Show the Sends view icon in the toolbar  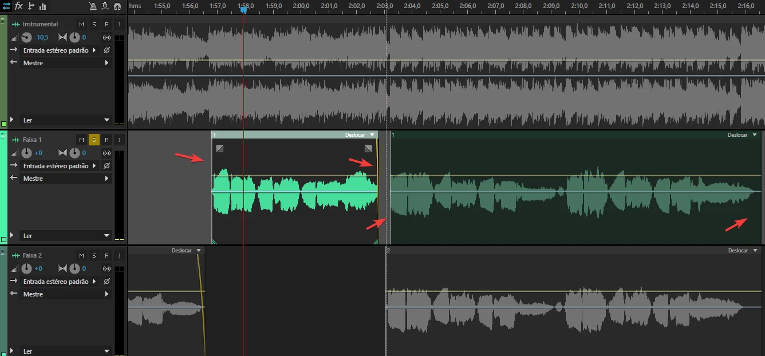pyautogui.click(x=31, y=6)
